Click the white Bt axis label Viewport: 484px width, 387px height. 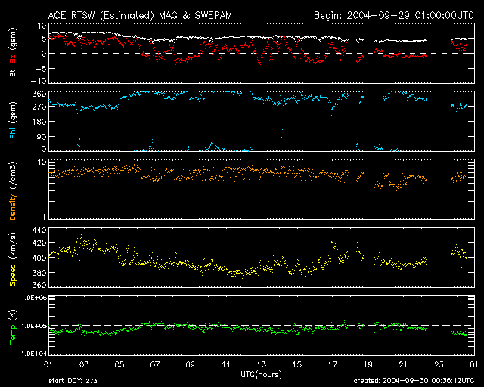(x=12, y=73)
